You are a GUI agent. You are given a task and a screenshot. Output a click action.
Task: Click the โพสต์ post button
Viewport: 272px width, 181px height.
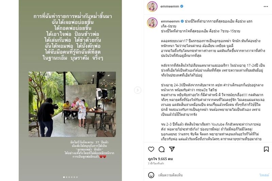(264, 175)
